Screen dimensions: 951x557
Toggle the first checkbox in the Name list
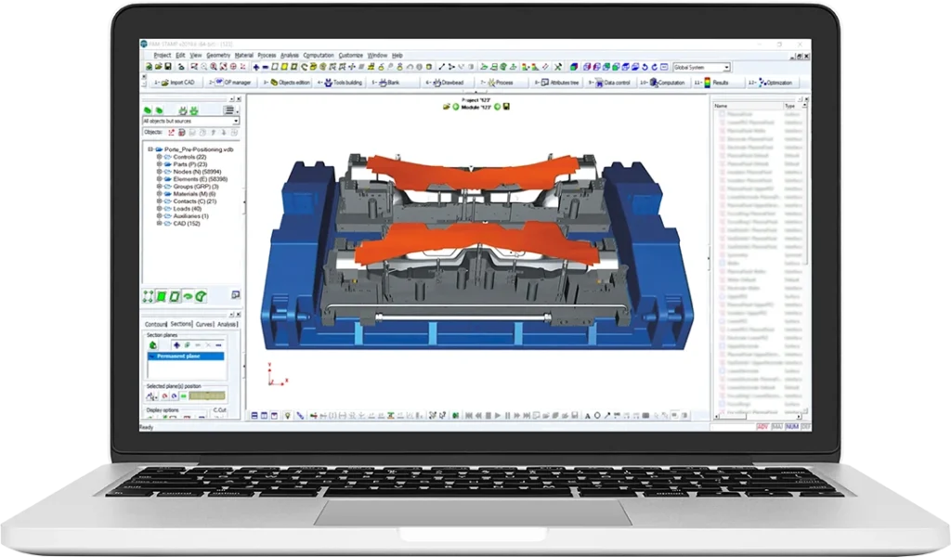721,116
